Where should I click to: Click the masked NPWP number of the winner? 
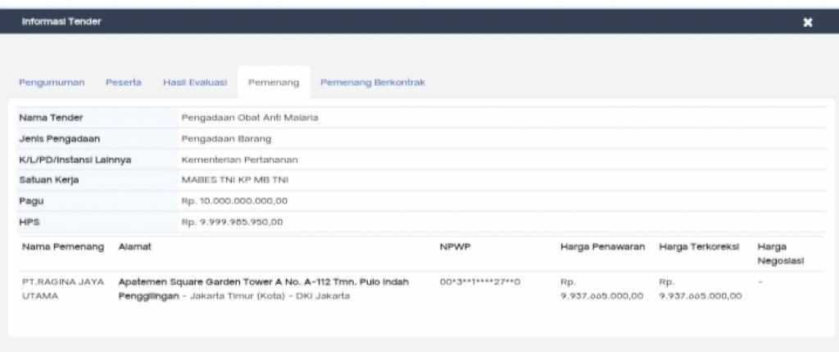pyautogui.click(x=480, y=282)
